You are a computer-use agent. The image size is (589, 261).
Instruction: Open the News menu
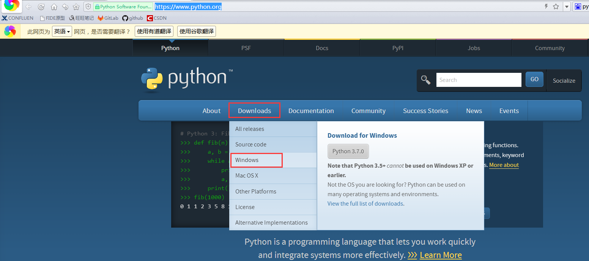(474, 111)
